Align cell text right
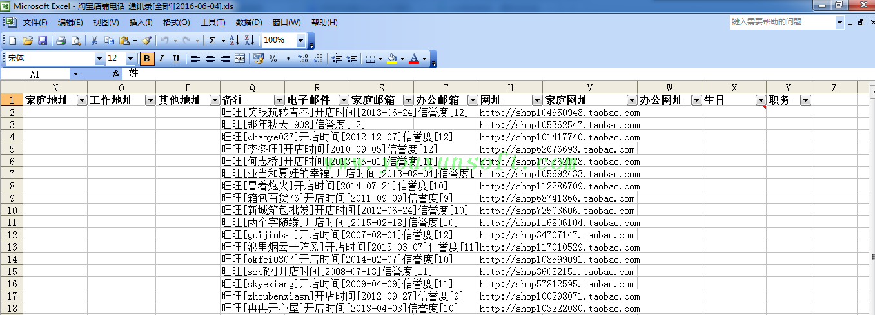Image resolution: width=875 pixels, height=315 pixels. coord(225,59)
